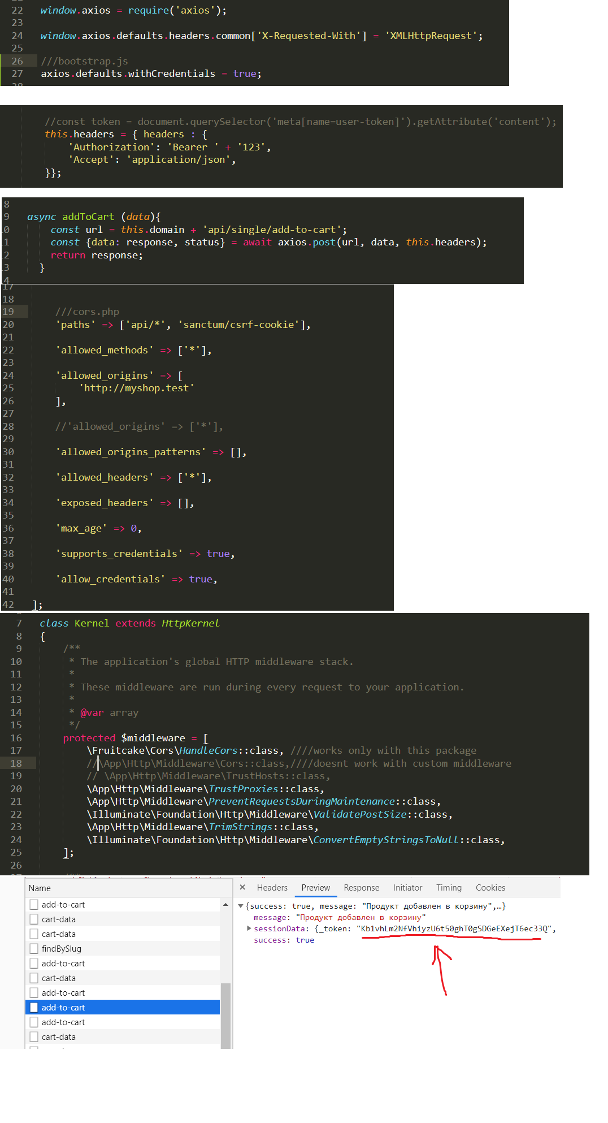The width and height of the screenshot is (608, 1123).
Task: Click the 'http://myshop.test' origin string
Action: pyautogui.click(x=136, y=388)
